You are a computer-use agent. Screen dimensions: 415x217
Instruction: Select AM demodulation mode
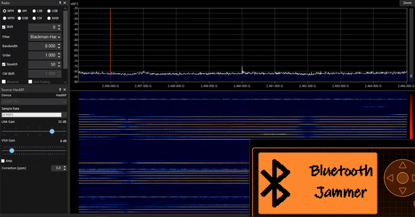tap(19, 11)
